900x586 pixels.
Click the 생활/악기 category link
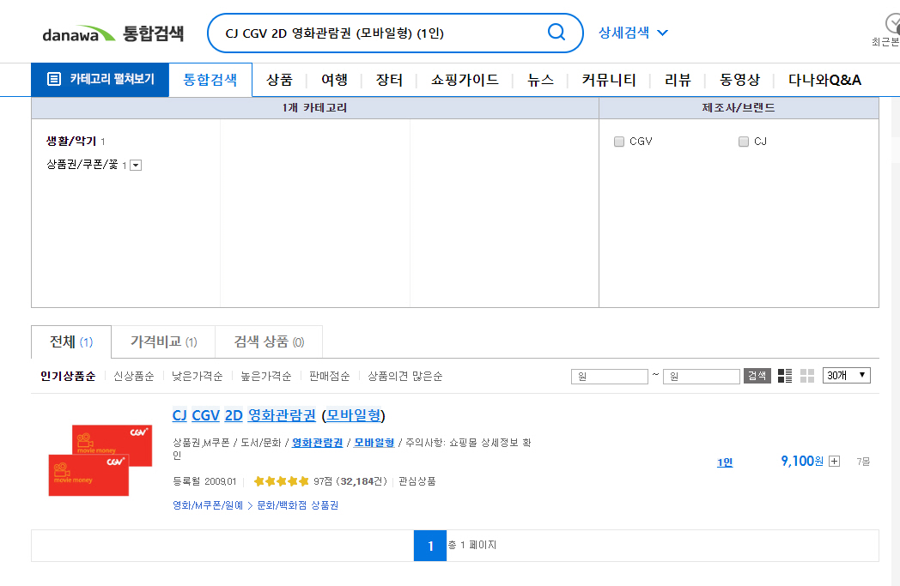(71, 141)
